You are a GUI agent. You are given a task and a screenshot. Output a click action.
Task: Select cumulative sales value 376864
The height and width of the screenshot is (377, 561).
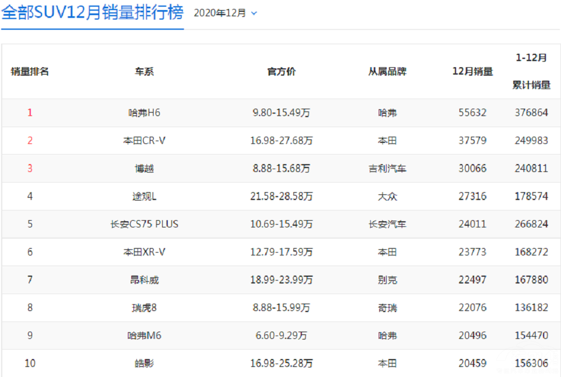(531, 113)
